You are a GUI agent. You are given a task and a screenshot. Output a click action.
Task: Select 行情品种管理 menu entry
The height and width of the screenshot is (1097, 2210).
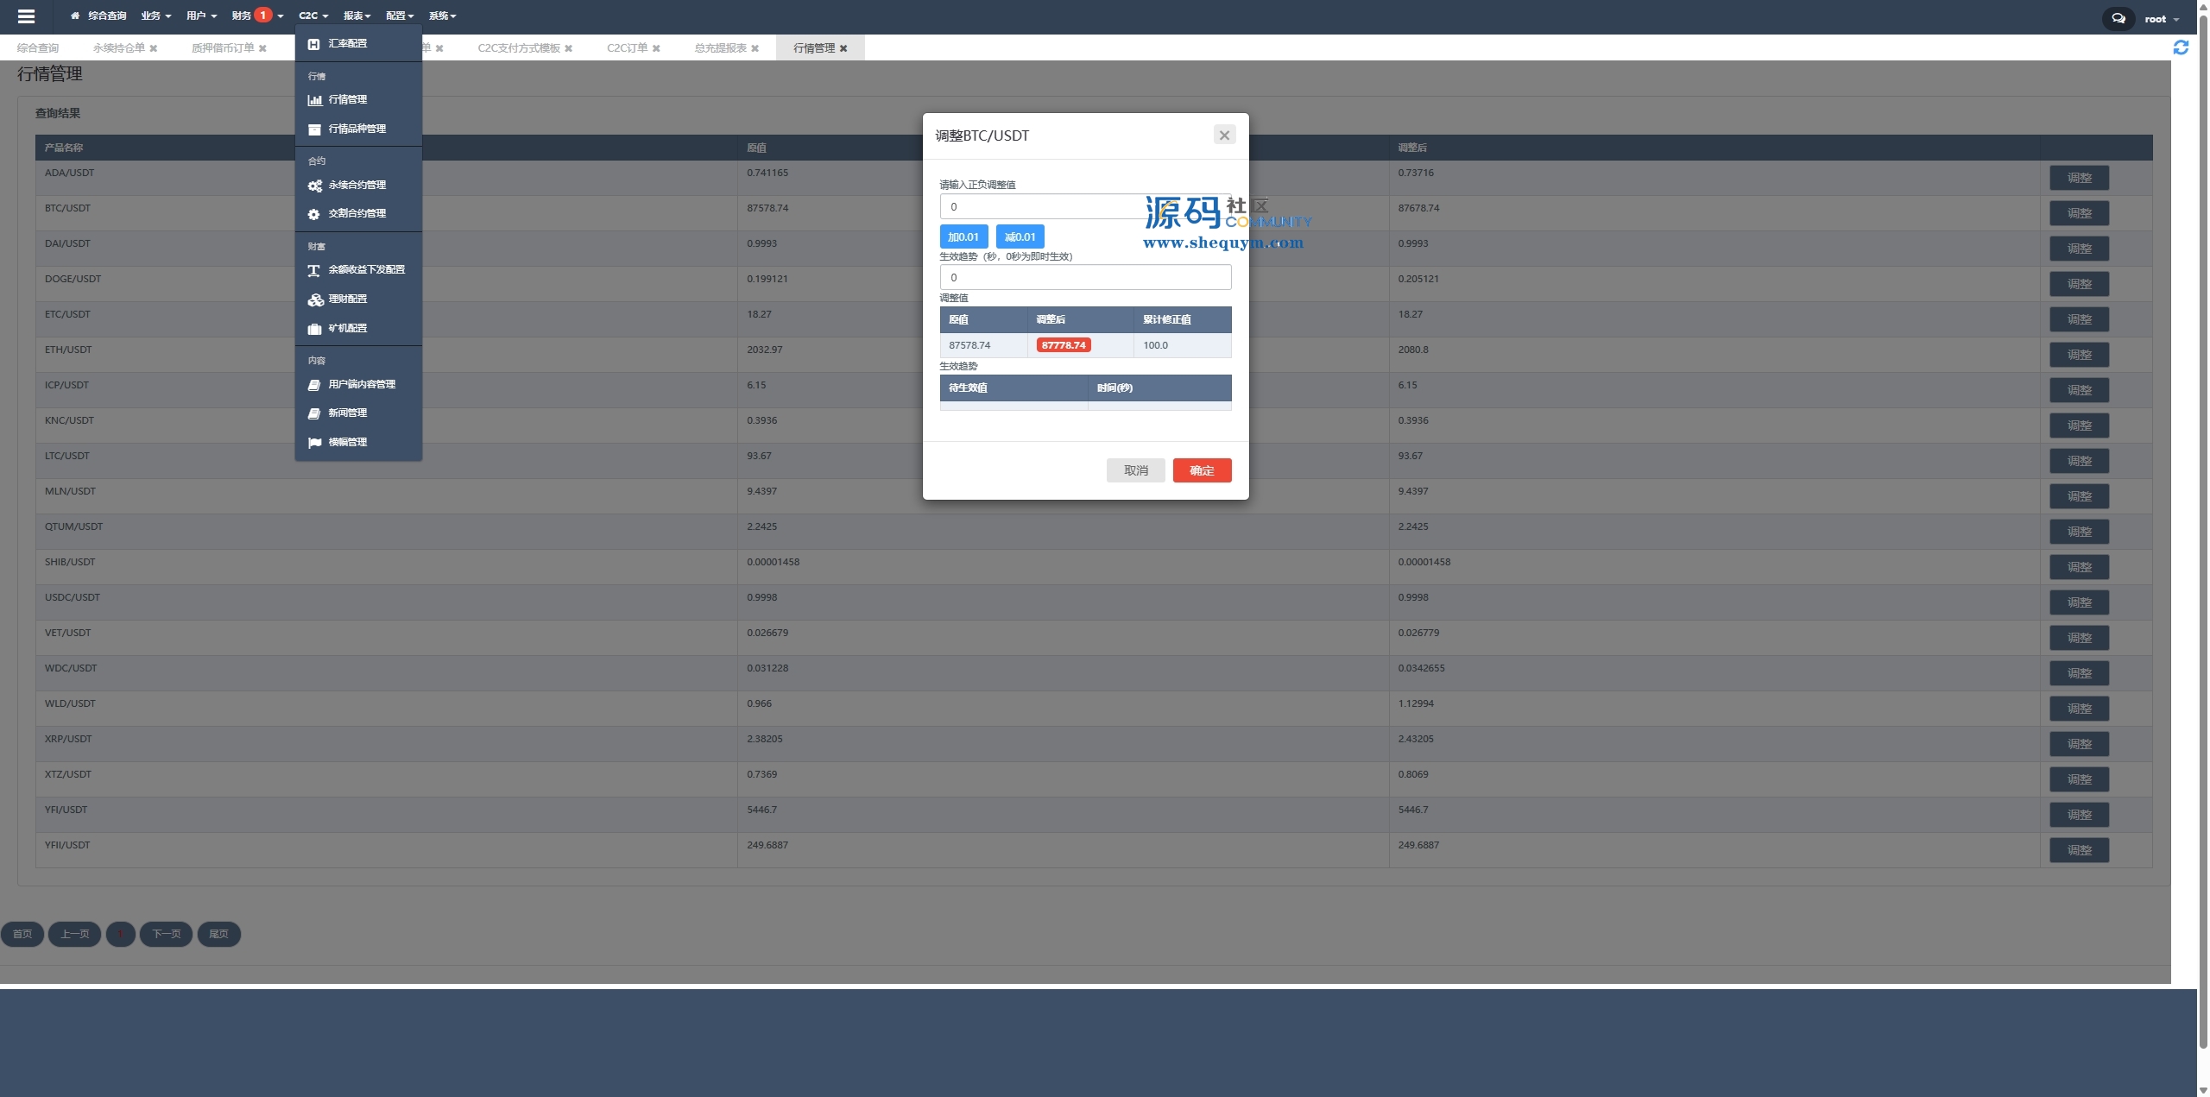(357, 129)
